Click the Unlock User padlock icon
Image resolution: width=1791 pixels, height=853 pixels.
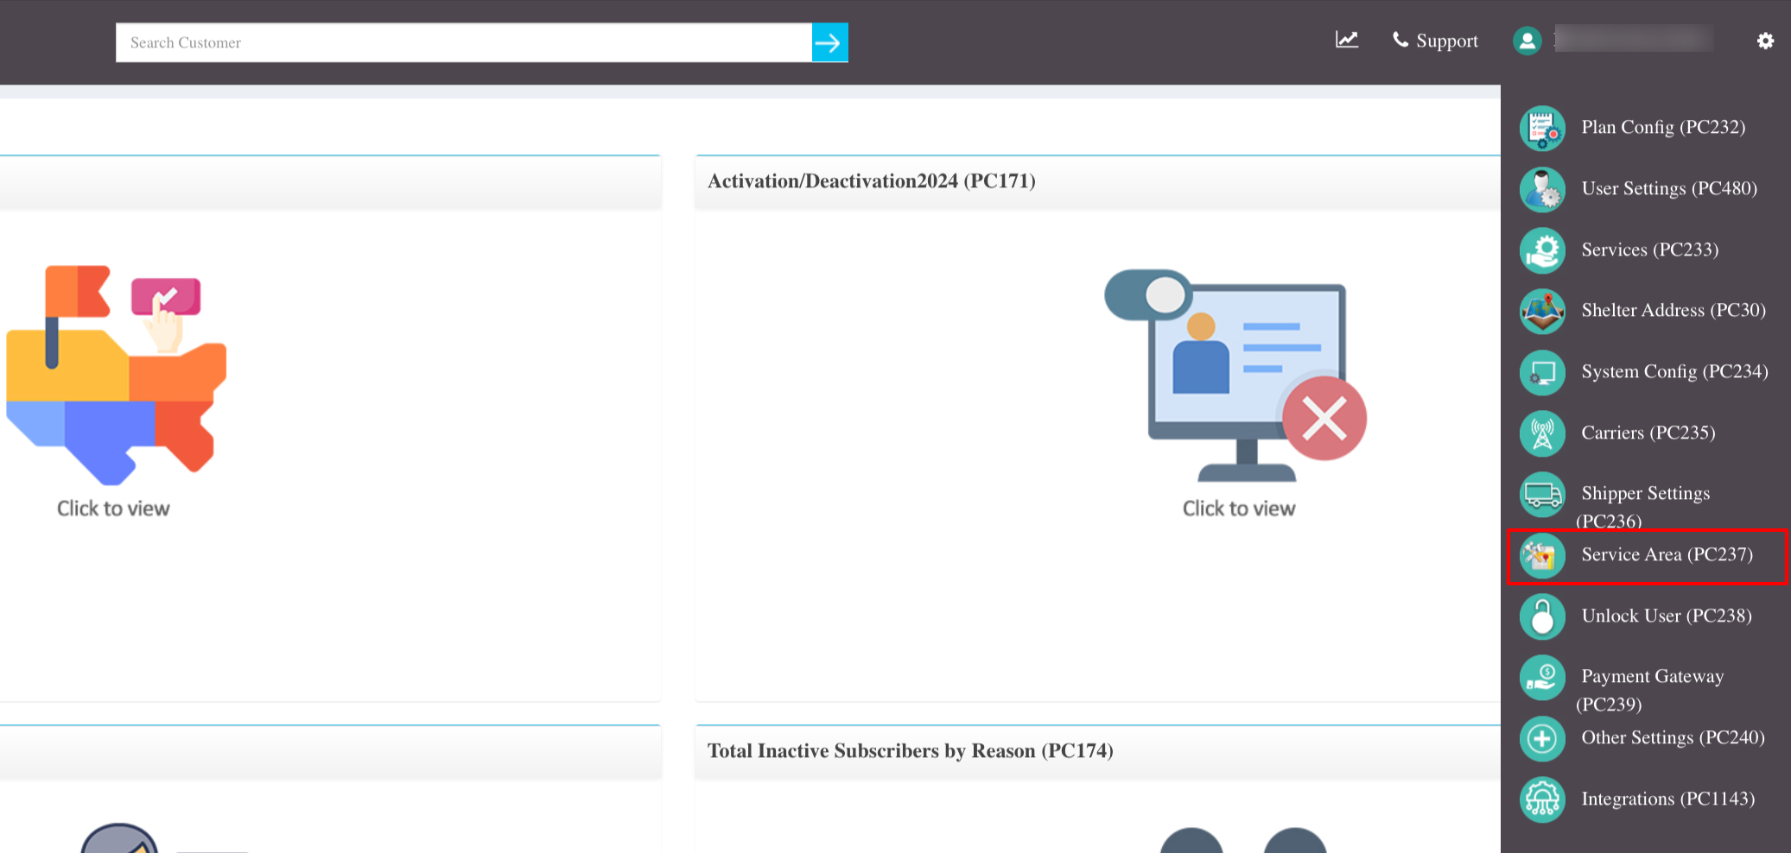[1542, 616]
